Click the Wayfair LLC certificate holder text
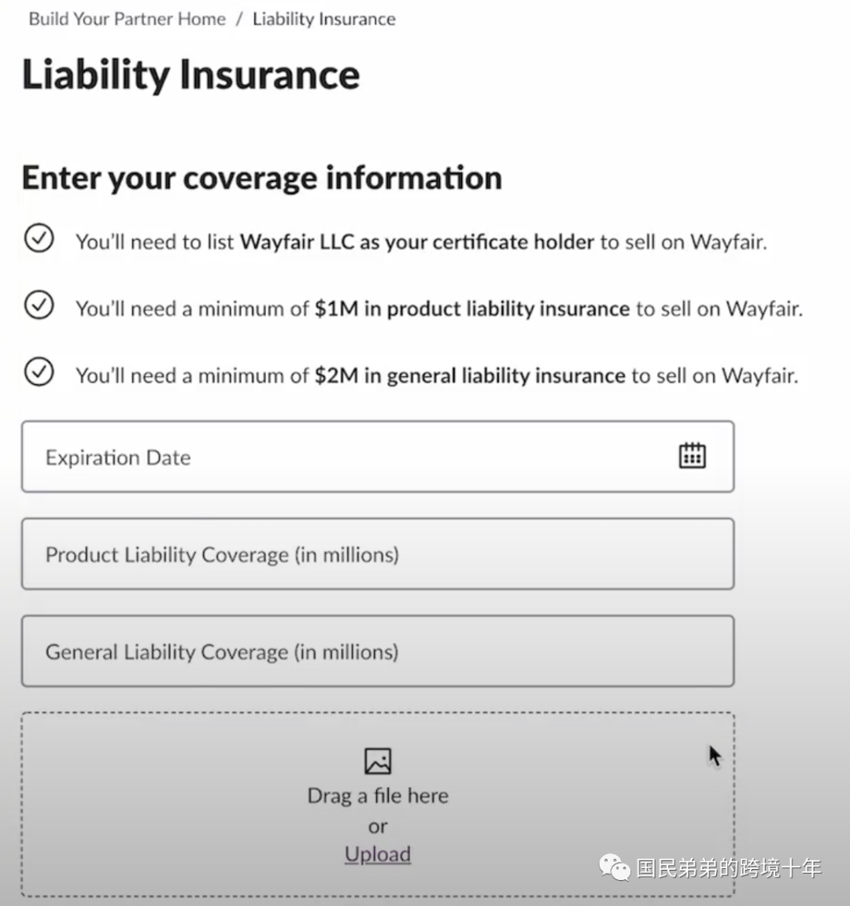850x906 pixels. [416, 242]
